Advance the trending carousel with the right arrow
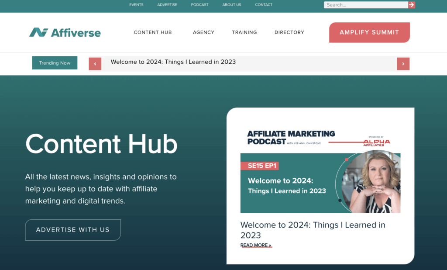 (403, 63)
